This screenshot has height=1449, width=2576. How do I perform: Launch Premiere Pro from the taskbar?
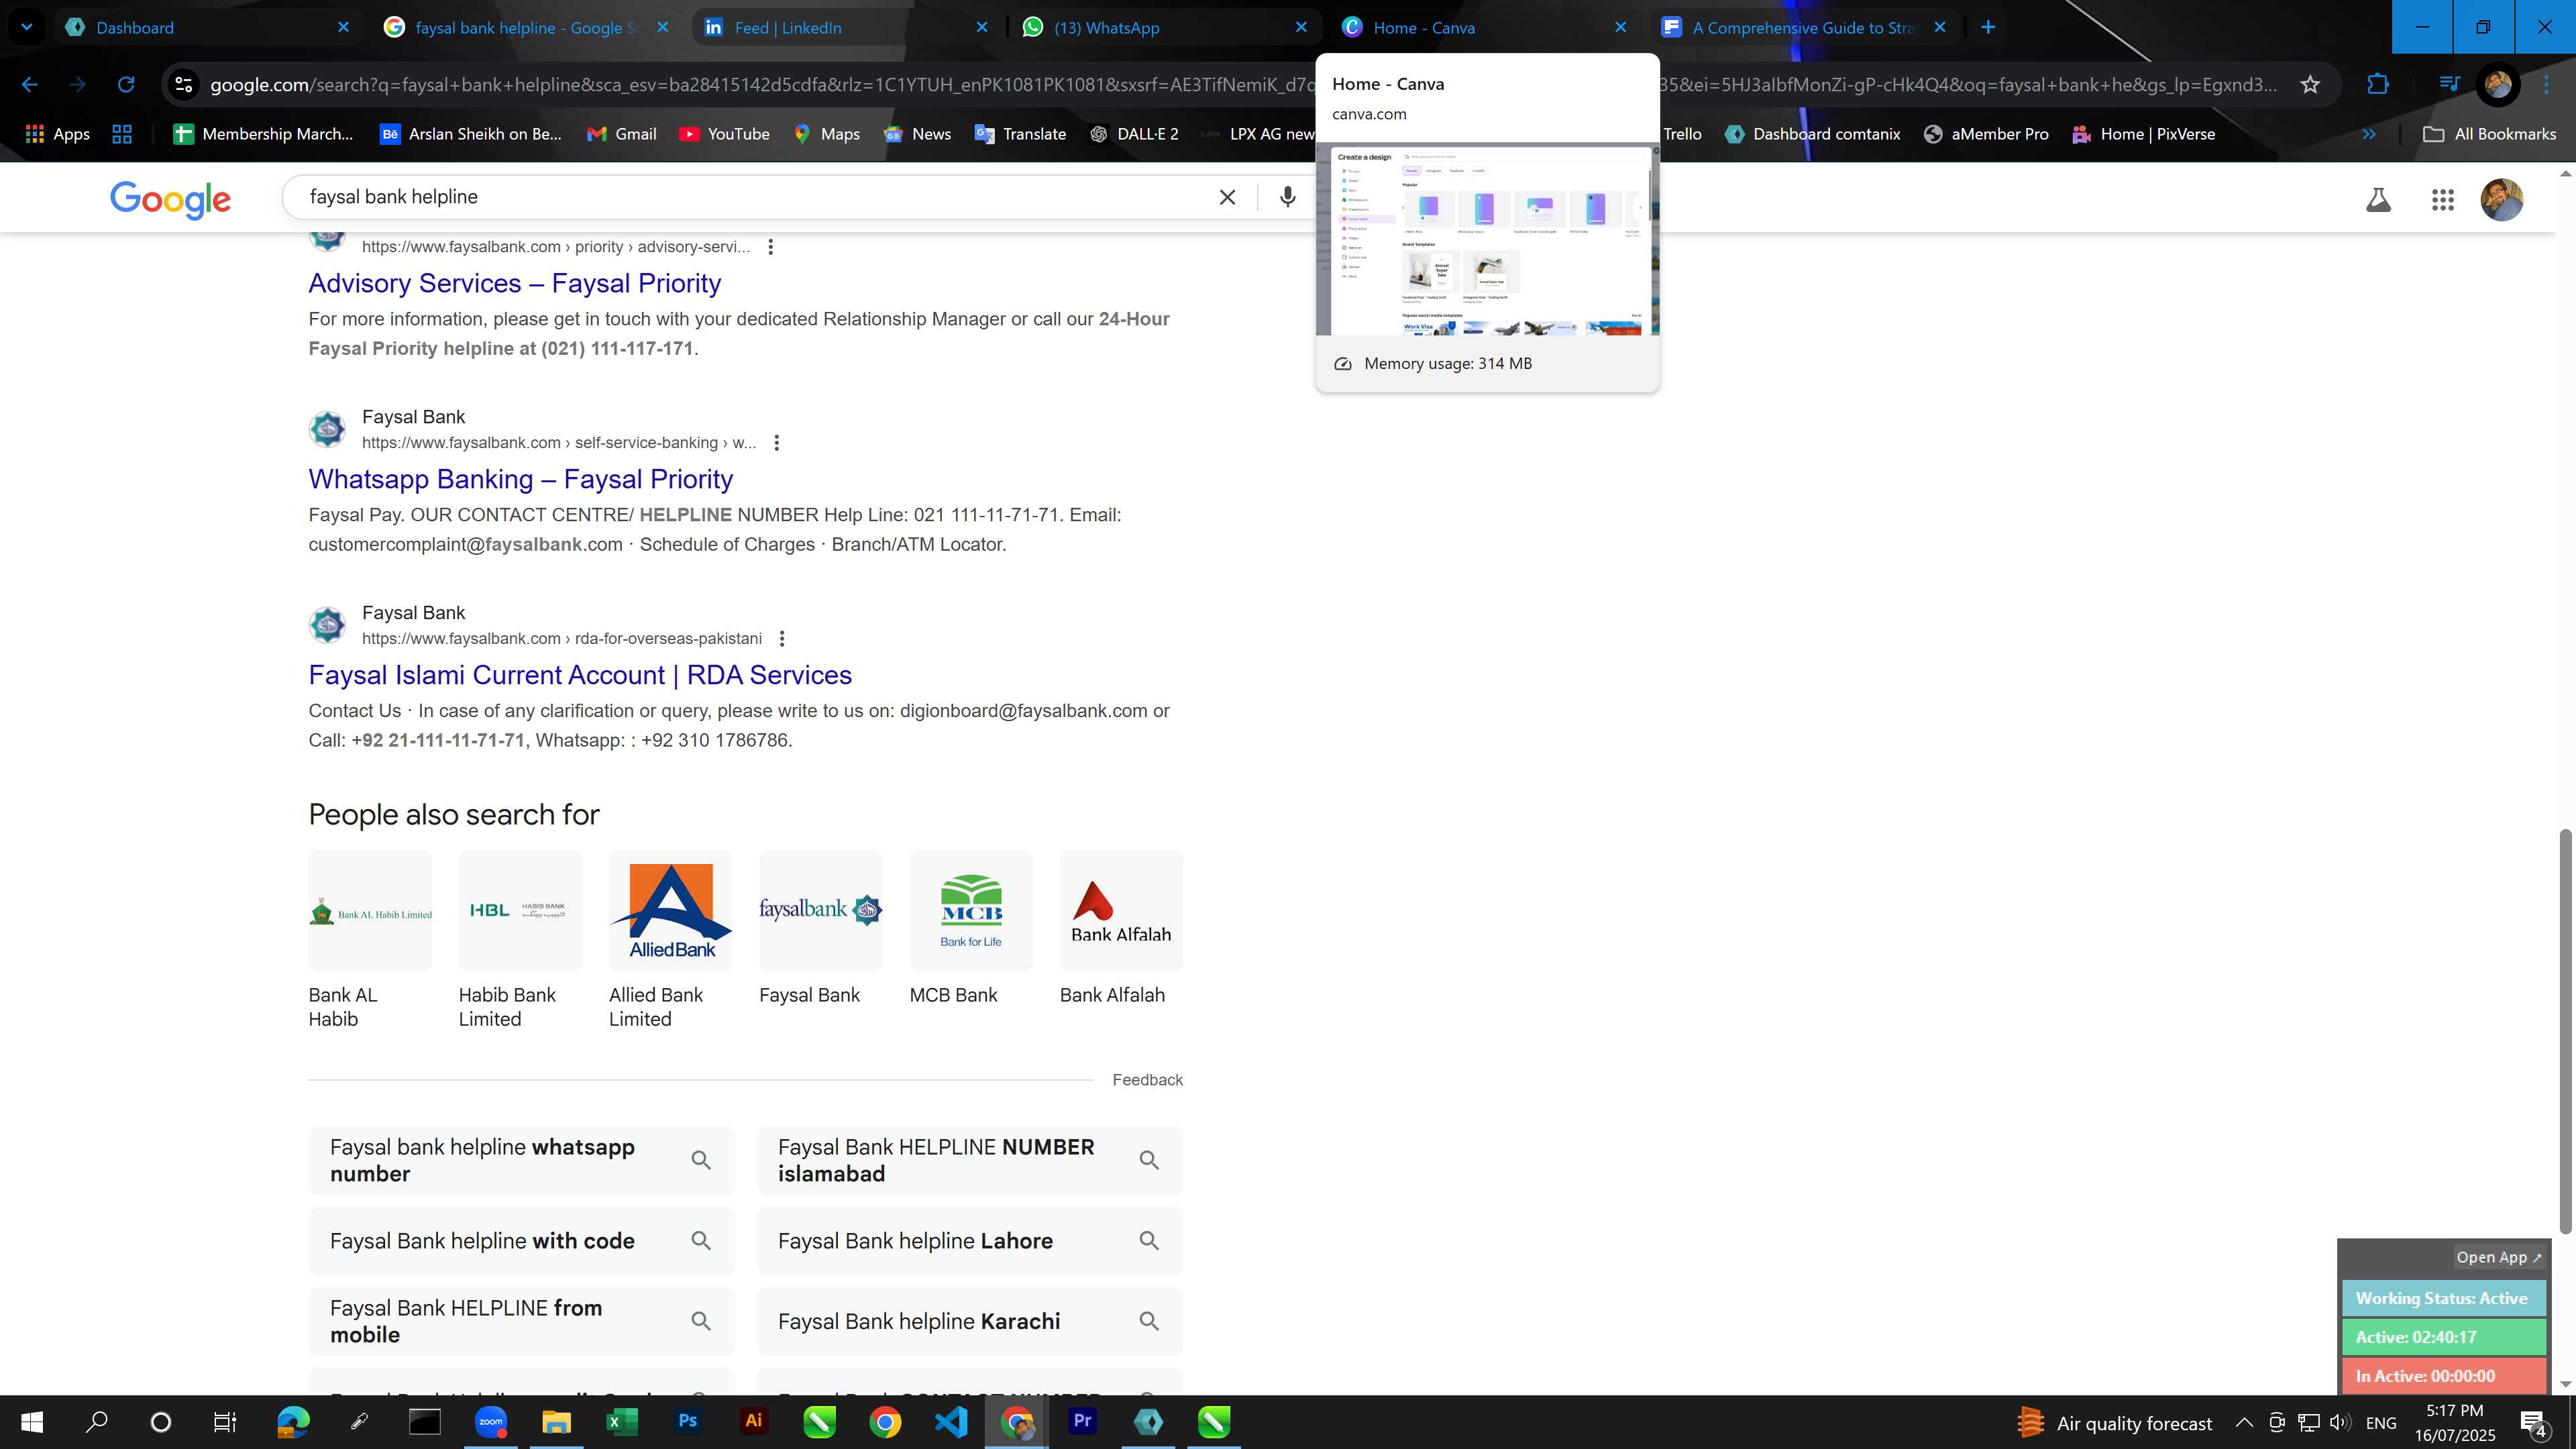coord(1082,1421)
